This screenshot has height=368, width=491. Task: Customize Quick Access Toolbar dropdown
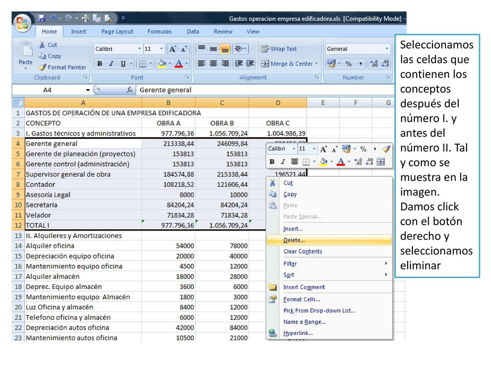123,18
